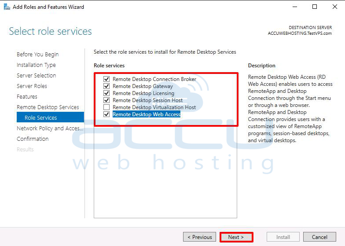Maximize the wizard window
This screenshot has width=345, height=246.
click(x=315, y=7)
